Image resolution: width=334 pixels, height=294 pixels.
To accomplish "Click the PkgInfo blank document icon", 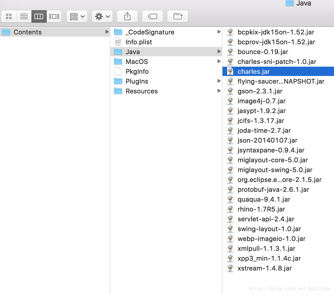I will [118, 71].
